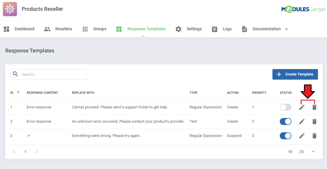327x169 pixels.
Task: Click the 'Text' type cell in row 2
Action: [193, 122]
